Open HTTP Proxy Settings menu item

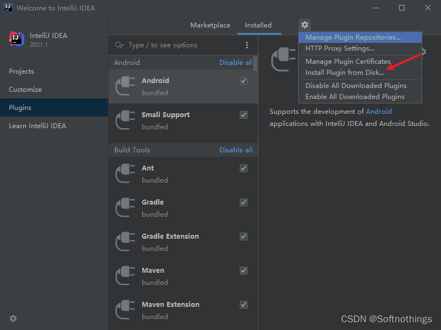pyautogui.click(x=360, y=48)
